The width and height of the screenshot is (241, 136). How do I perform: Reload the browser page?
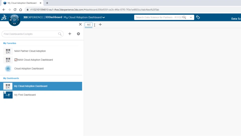(x=15, y=10)
